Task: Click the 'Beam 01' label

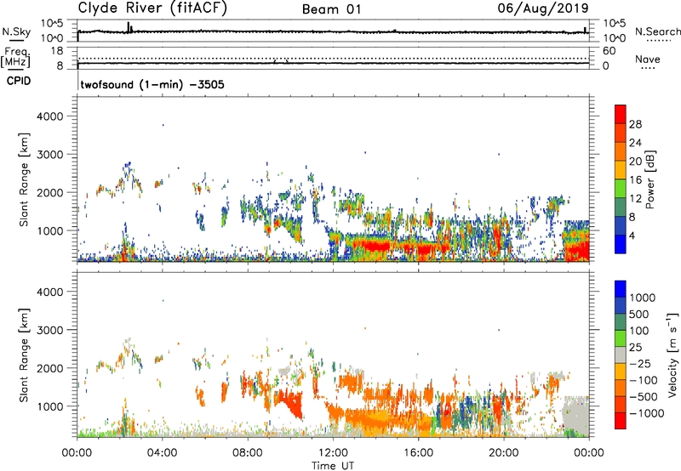Action: click(331, 9)
